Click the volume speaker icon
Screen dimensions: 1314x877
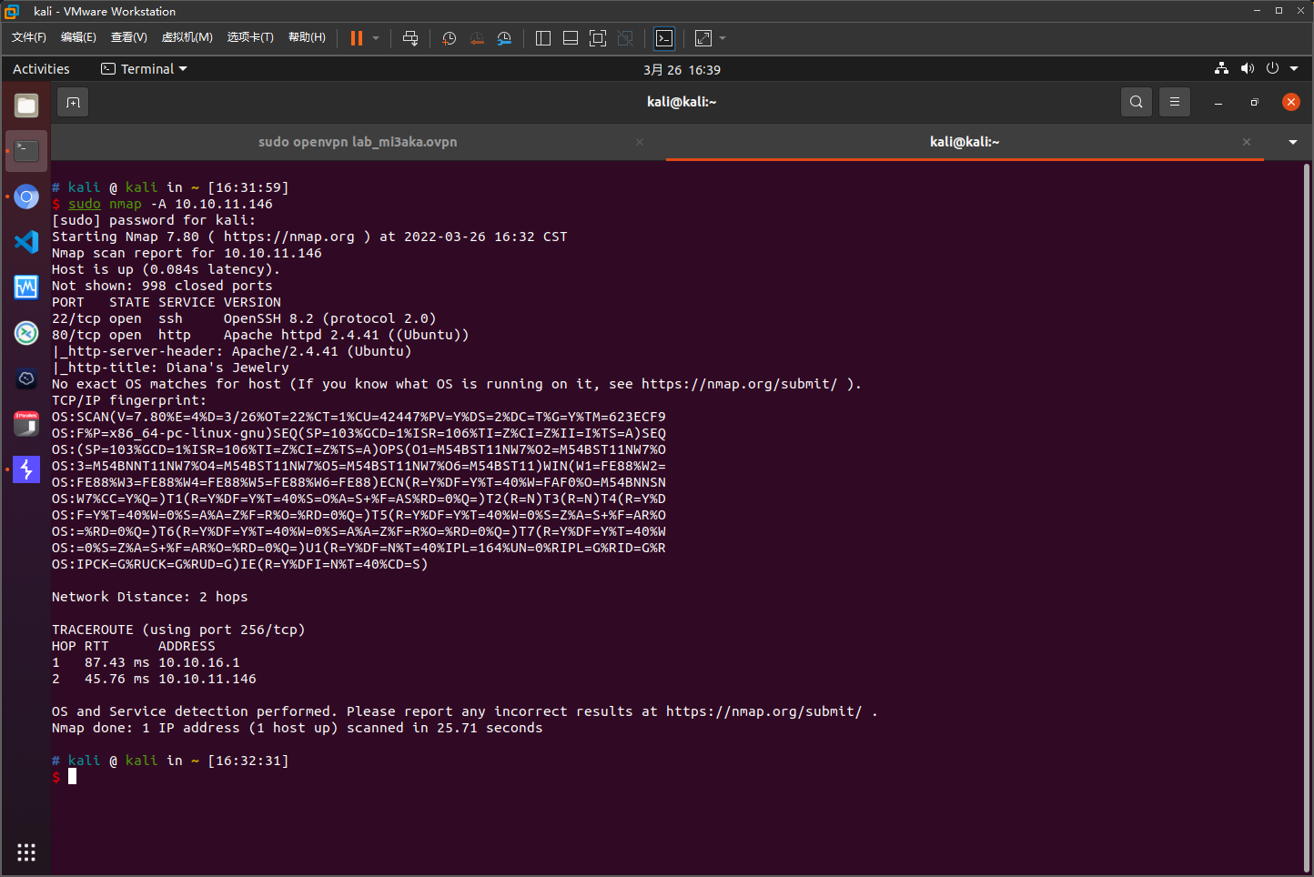click(1247, 69)
